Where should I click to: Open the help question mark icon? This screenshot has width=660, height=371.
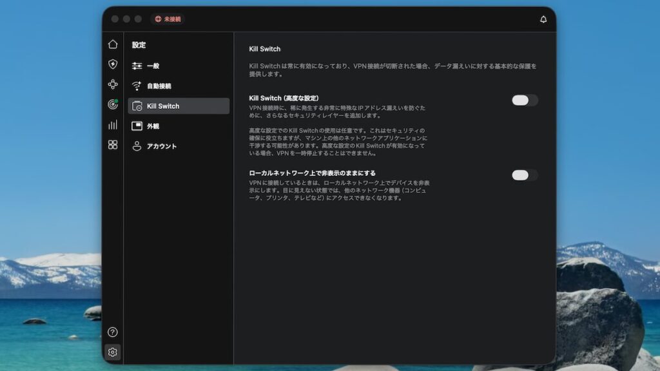113,332
